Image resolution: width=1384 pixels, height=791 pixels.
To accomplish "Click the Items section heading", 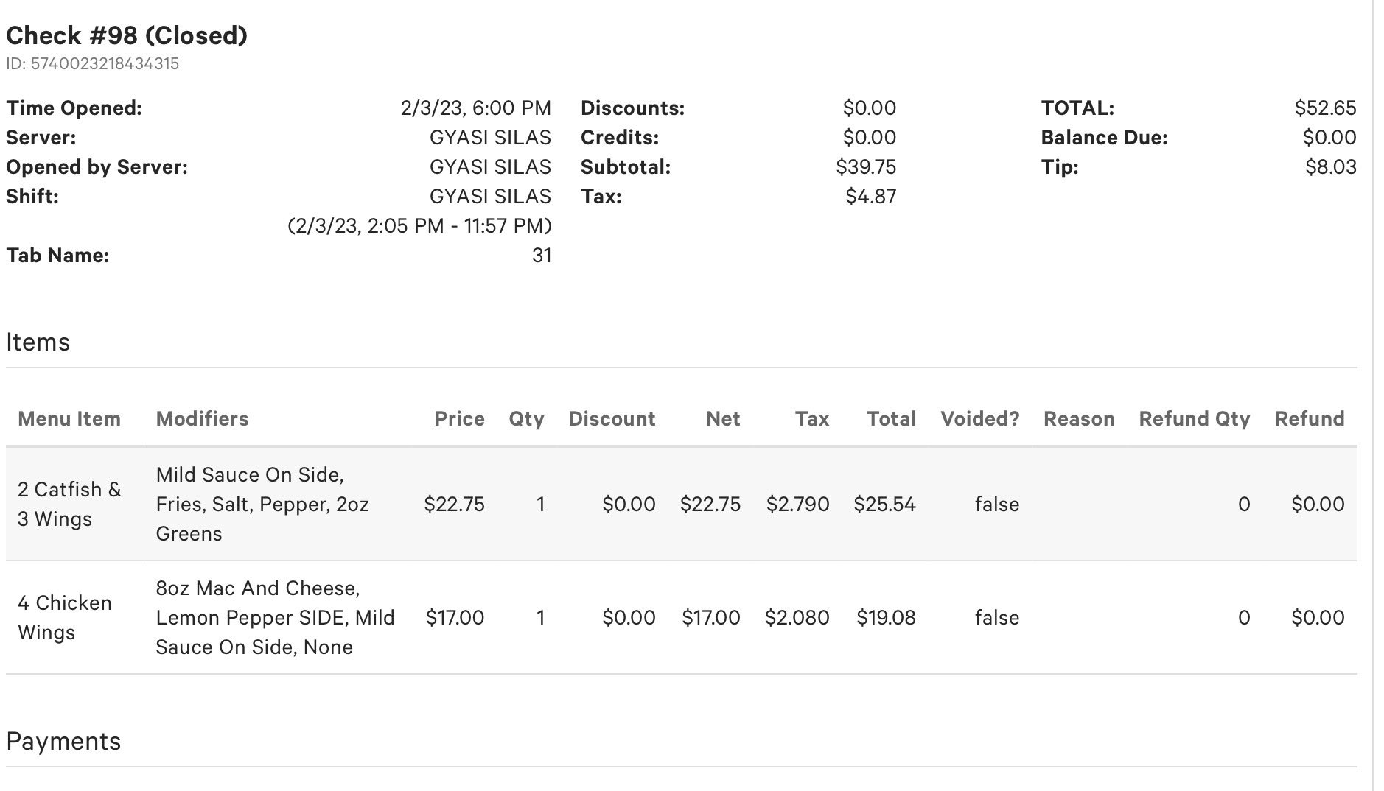I will pos(38,342).
